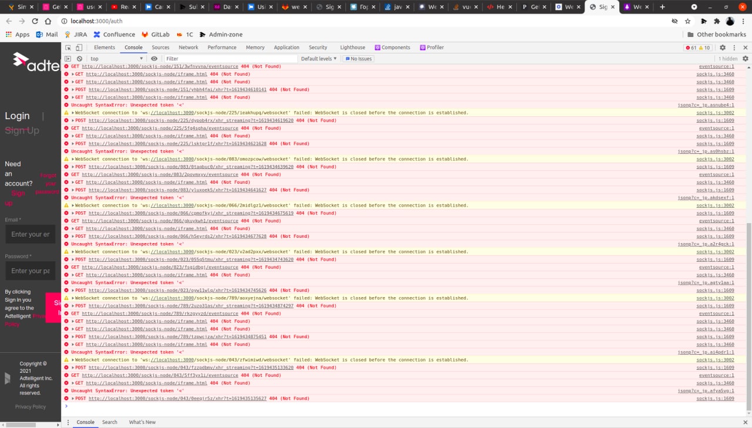
Task: Switch to the Performance tab
Action: pyautogui.click(x=222, y=48)
